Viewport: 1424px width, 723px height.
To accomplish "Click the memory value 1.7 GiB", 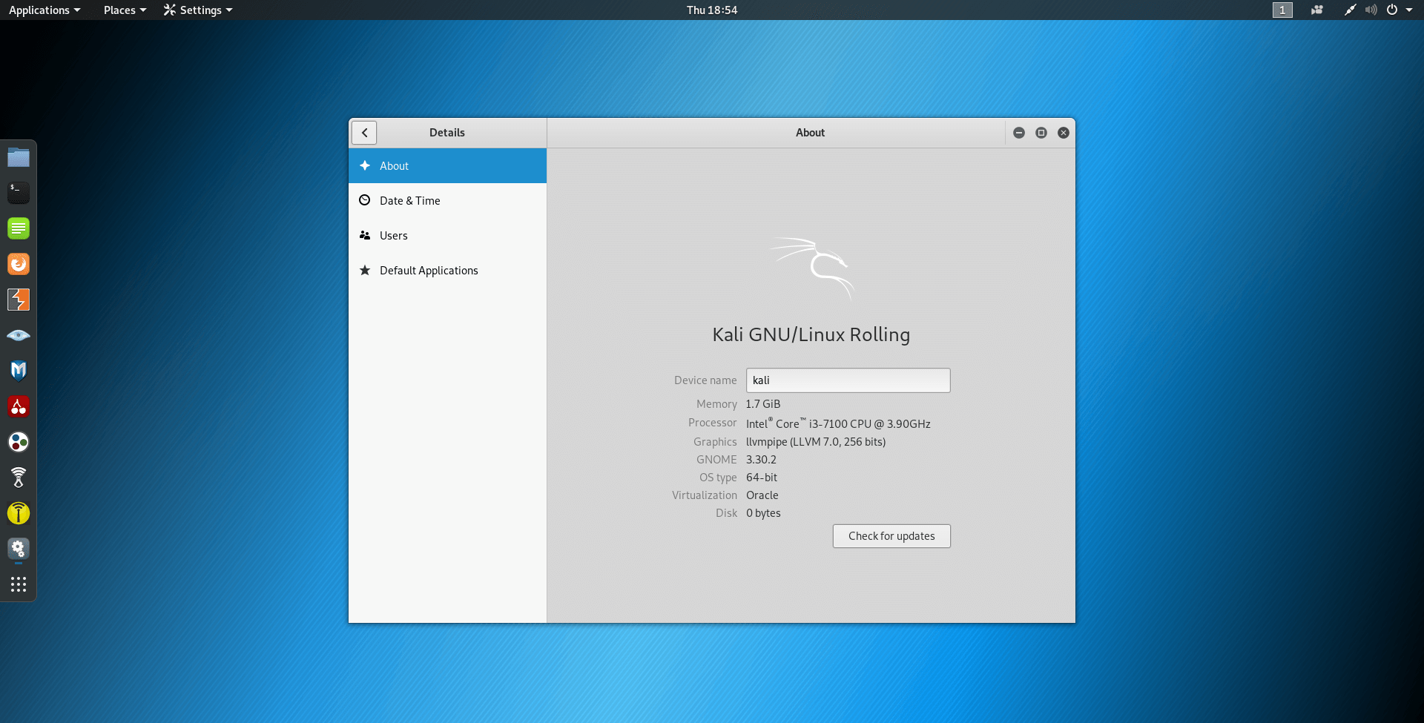I will pos(763,404).
